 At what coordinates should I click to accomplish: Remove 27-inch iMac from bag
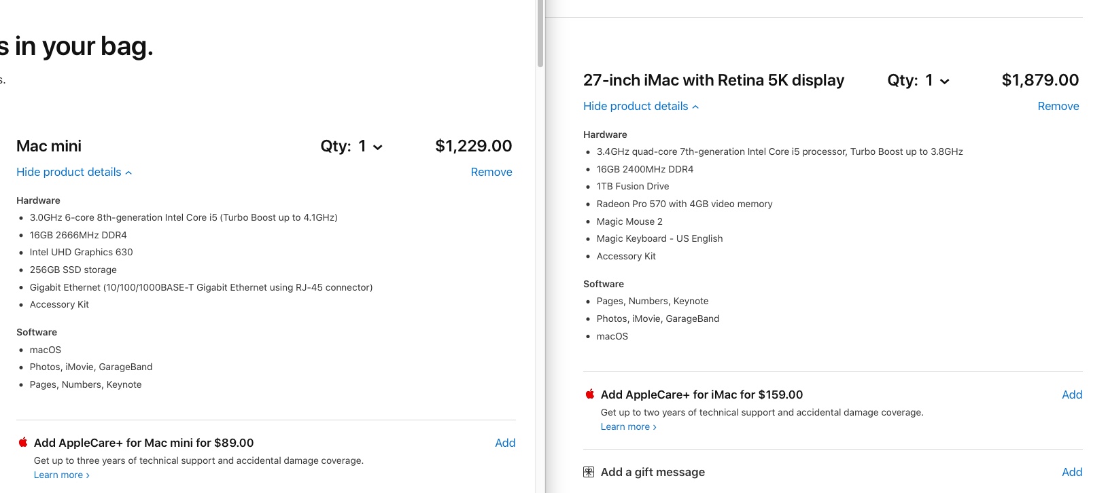coord(1058,107)
